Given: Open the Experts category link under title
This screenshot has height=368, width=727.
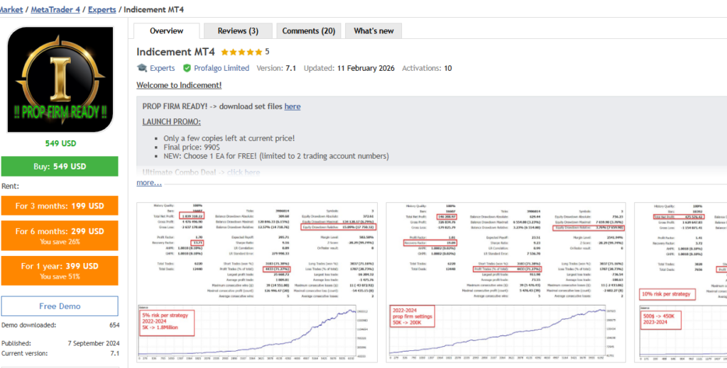Looking at the screenshot, I should coord(163,68).
